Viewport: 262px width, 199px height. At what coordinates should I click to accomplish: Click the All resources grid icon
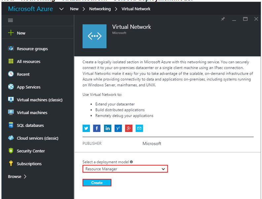click(x=11, y=61)
